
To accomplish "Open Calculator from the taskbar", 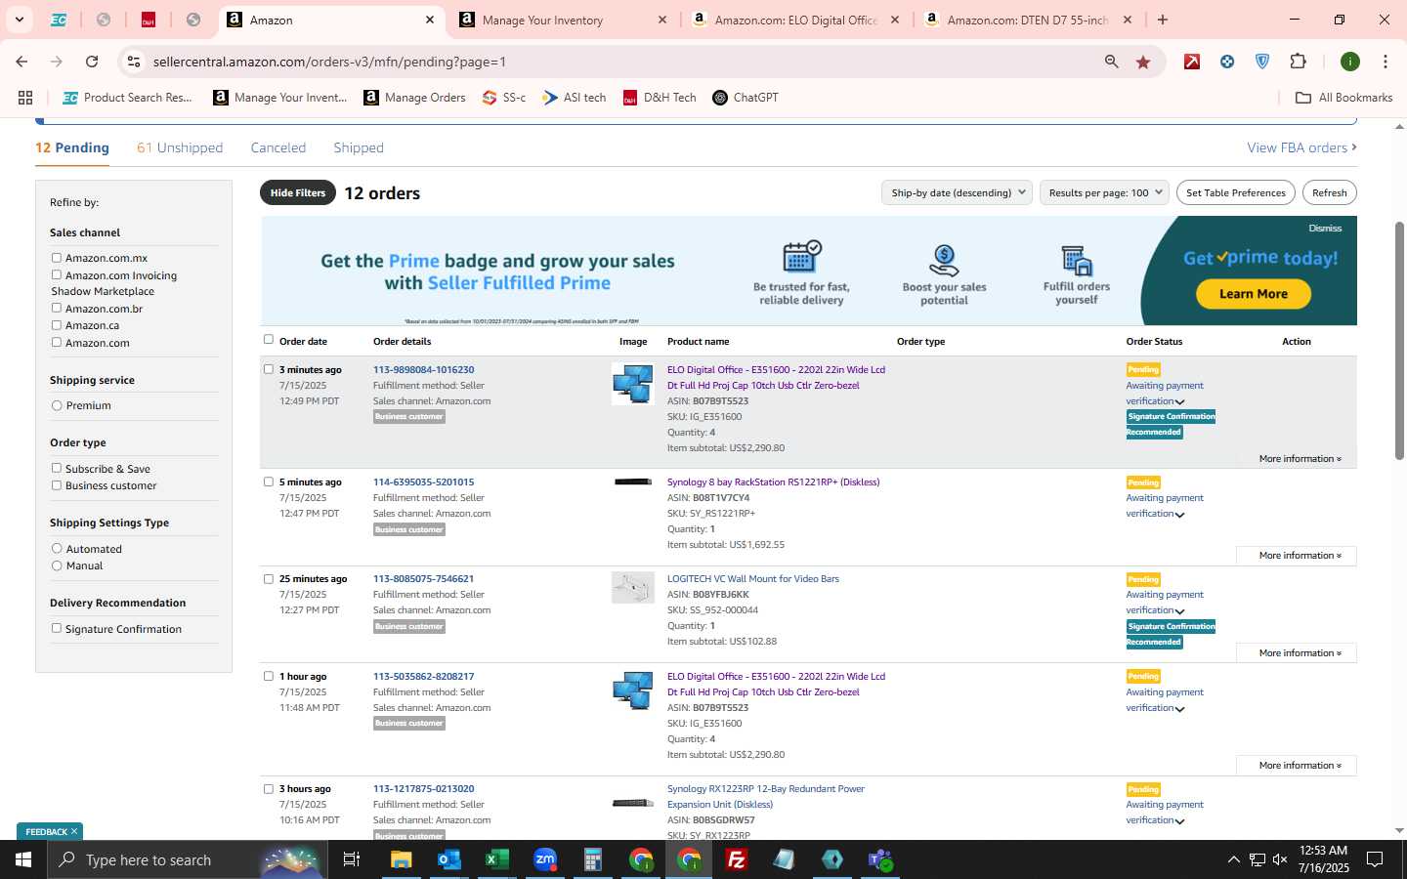I will tap(592, 859).
